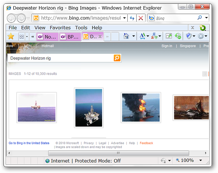Expand the text size dropdown arrow
Viewport: 218px width, 173px height.
coord(148,36)
